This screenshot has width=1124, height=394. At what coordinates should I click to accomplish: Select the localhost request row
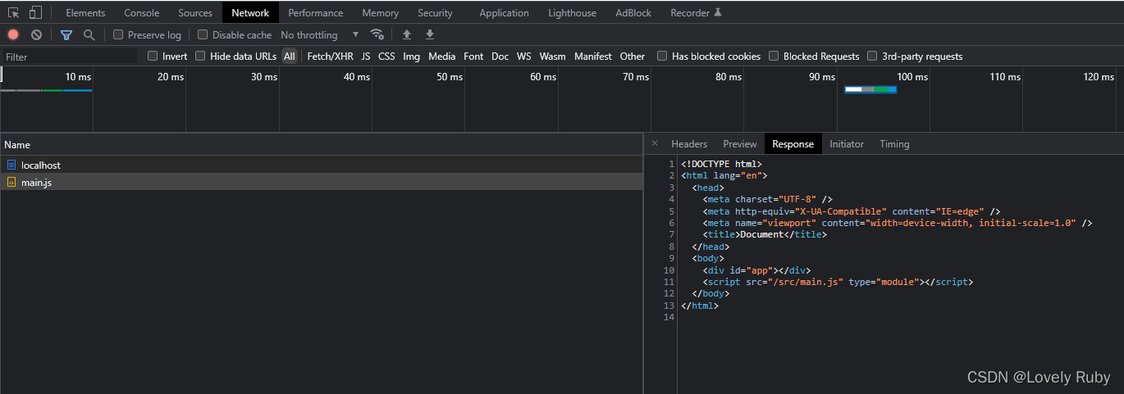coord(322,165)
